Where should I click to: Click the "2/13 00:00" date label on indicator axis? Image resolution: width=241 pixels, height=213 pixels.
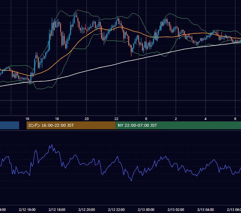146,209
